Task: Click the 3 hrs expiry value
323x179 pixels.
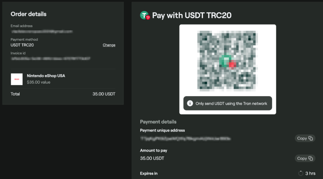Action: click(310, 173)
